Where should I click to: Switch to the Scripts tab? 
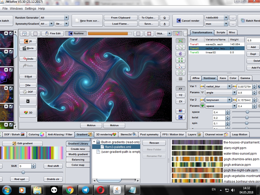pyautogui.click(x=221, y=32)
